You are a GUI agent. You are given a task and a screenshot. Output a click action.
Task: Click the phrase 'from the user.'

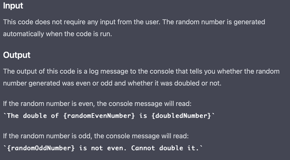(x=139, y=22)
